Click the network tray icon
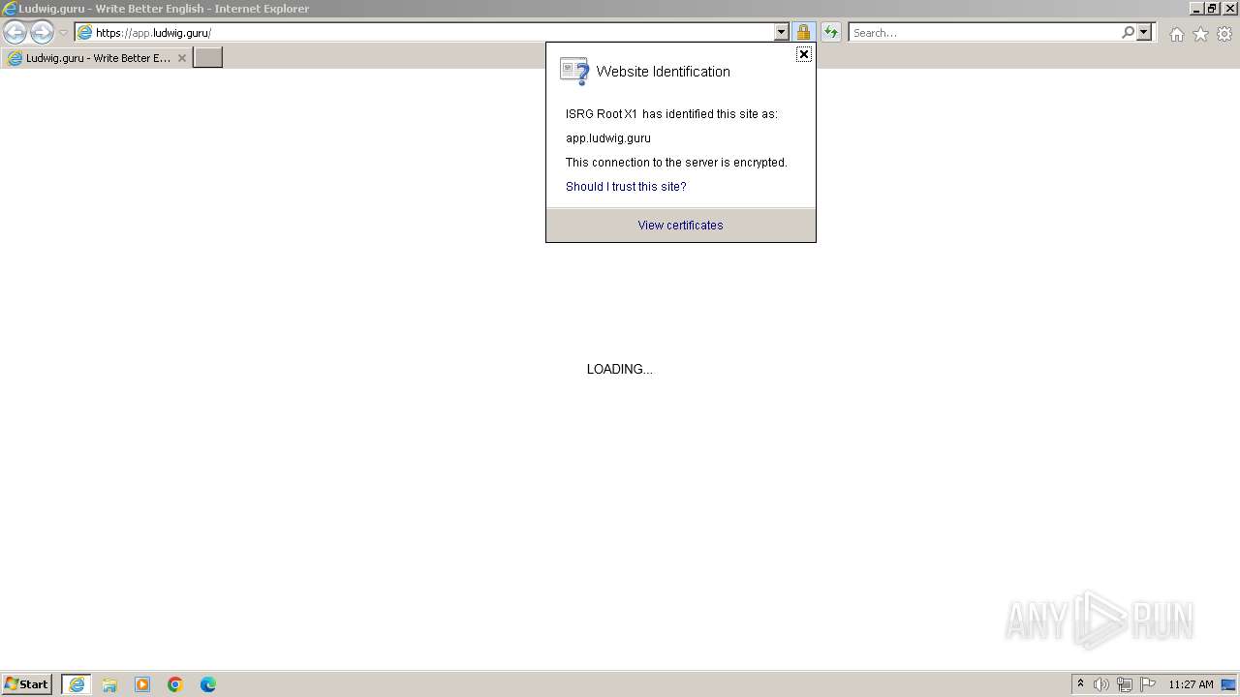 1125,684
